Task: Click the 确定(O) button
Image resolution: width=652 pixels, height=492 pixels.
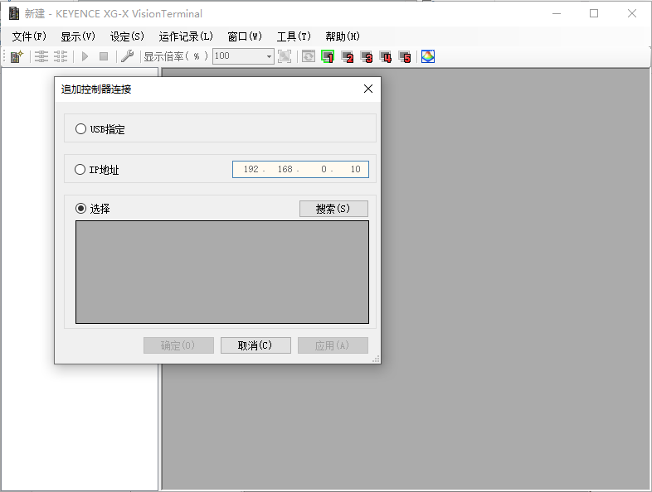Action: (178, 345)
